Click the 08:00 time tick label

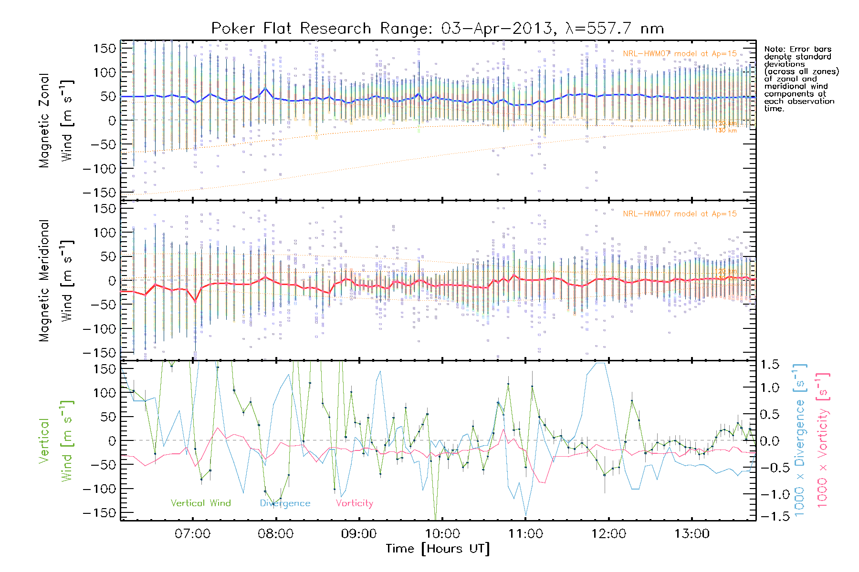(x=275, y=534)
